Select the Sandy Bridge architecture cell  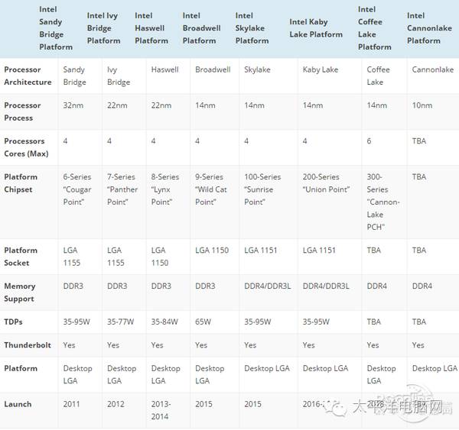(74, 76)
